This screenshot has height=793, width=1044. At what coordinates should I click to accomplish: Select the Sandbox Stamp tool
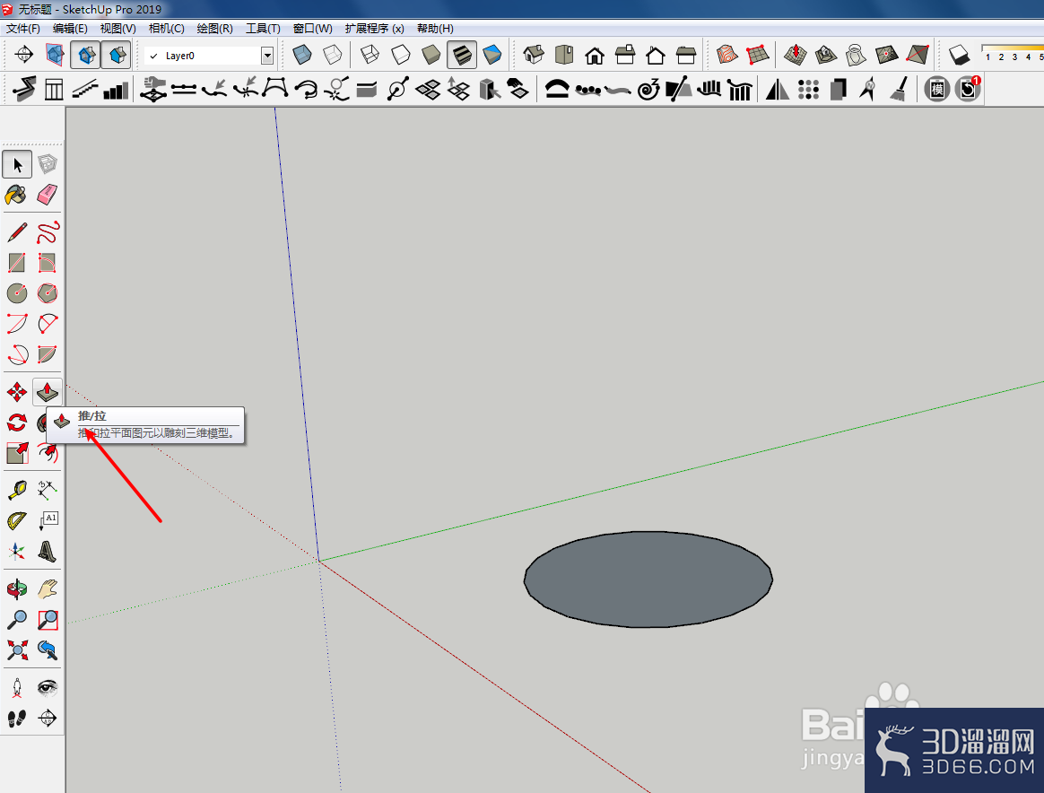click(826, 55)
